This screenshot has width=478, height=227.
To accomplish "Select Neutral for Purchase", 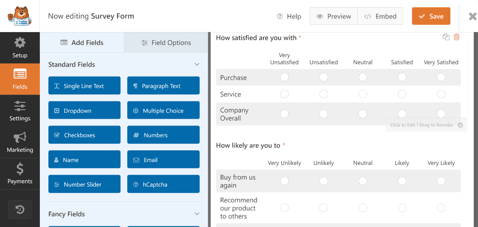I will tap(363, 77).
